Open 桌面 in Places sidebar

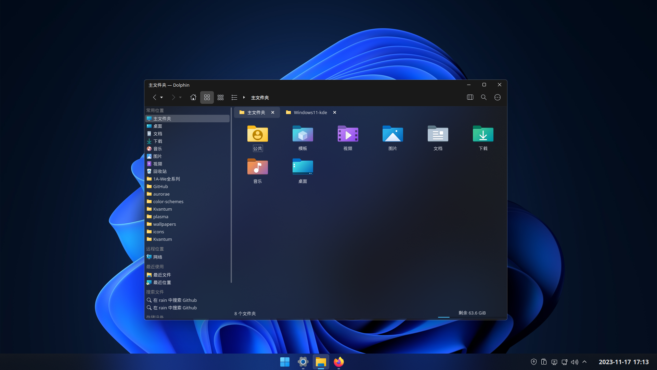point(187,126)
